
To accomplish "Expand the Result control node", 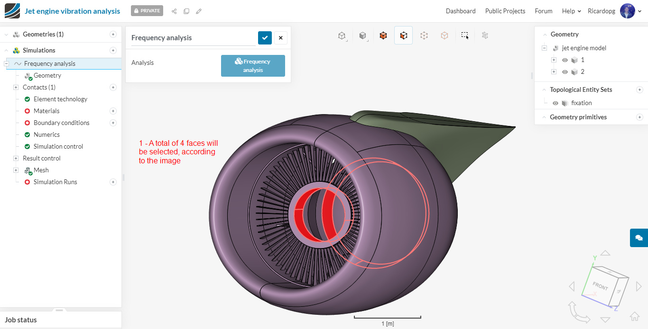I will click(16, 158).
